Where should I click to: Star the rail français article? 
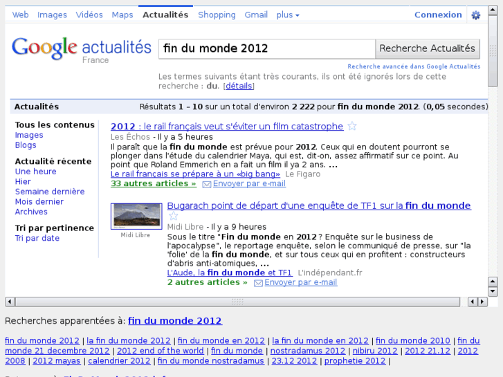click(x=352, y=126)
